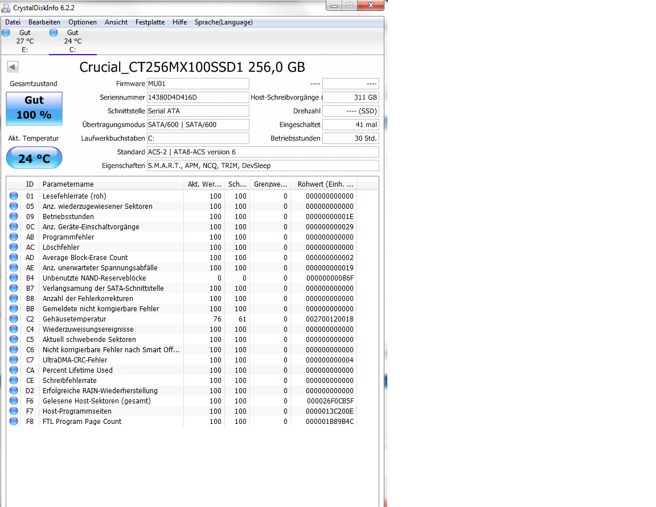Viewport: 656px width, 507px height.
Task: Select the C: drive tab at 24 °C
Action: tap(73, 41)
